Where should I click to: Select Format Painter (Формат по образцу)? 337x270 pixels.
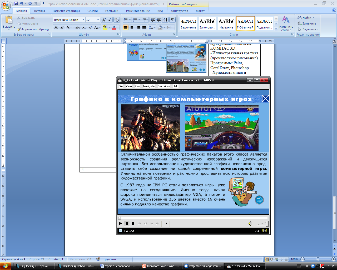click(33, 29)
